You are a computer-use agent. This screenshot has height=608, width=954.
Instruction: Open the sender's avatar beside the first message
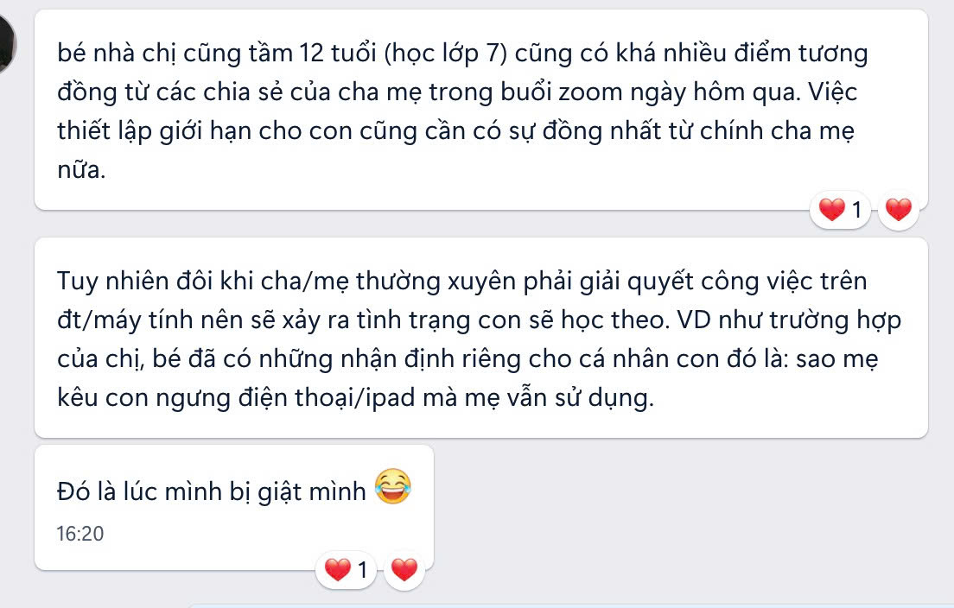click(7, 46)
